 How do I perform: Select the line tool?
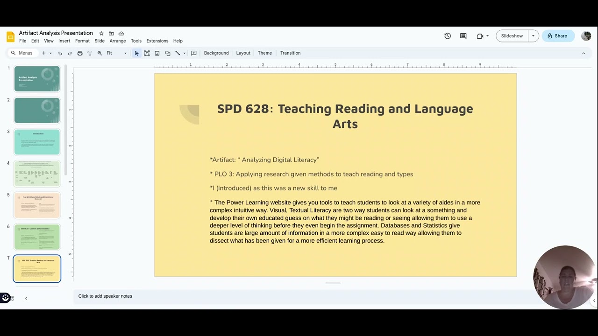click(178, 53)
